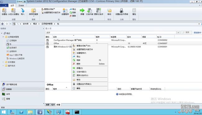Image resolution: width=202 pixels, height=115 pixels.
Task: Choose 管理访问帐户(M) in context menu
Action: 90,46
